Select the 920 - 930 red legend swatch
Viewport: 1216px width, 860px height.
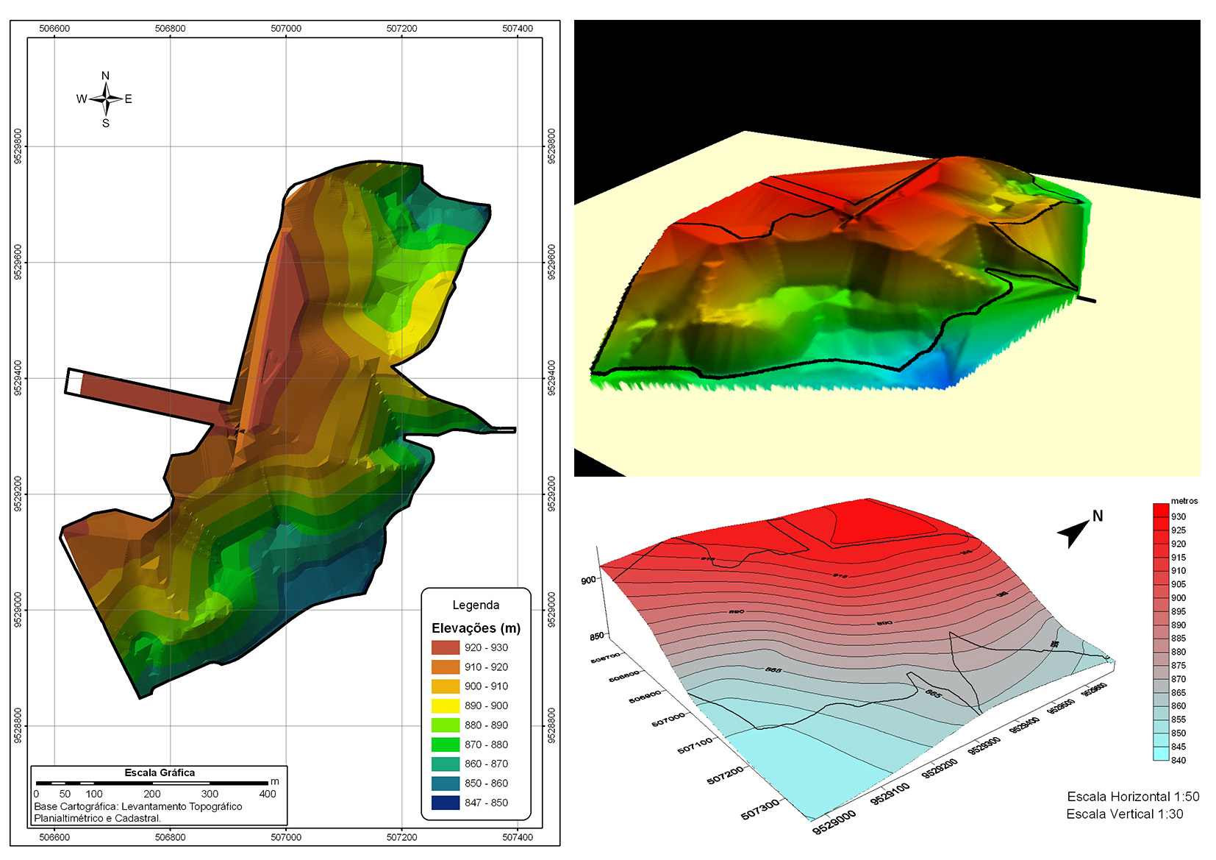(445, 647)
